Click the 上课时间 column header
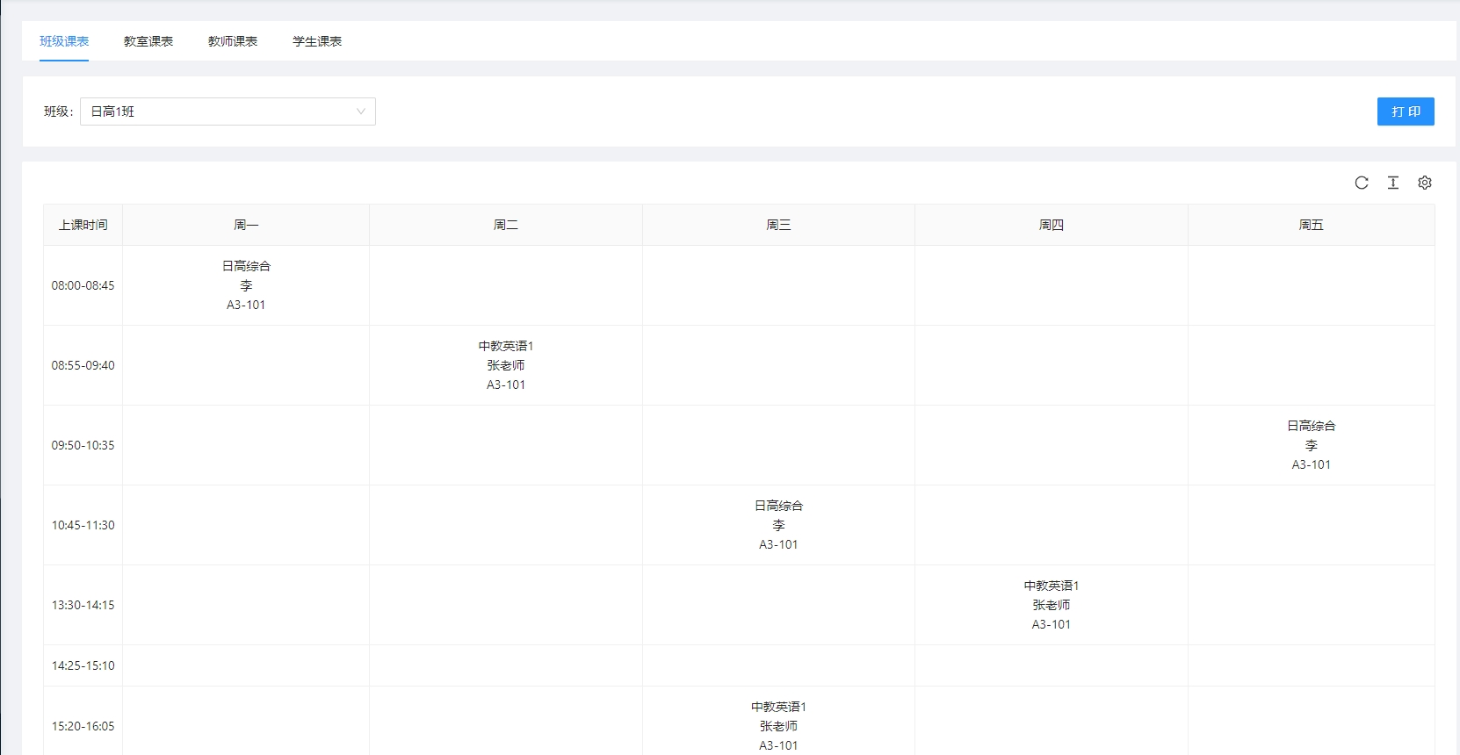The width and height of the screenshot is (1460, 755). [83, 225]
